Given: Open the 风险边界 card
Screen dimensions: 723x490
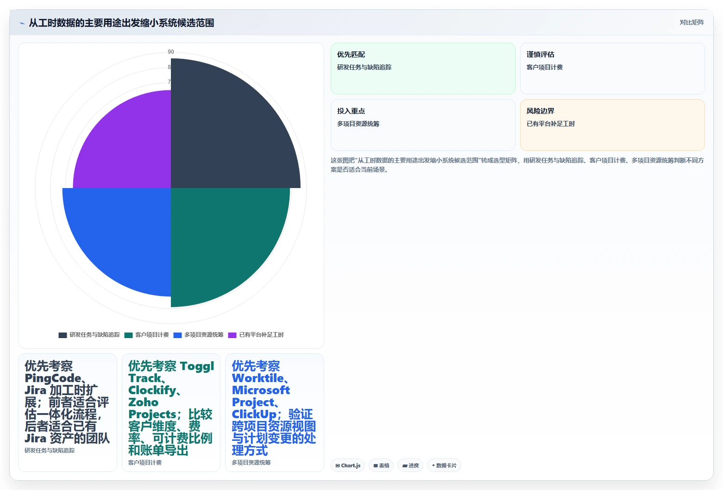Looking at the screenshot, I should pos(612,125).
